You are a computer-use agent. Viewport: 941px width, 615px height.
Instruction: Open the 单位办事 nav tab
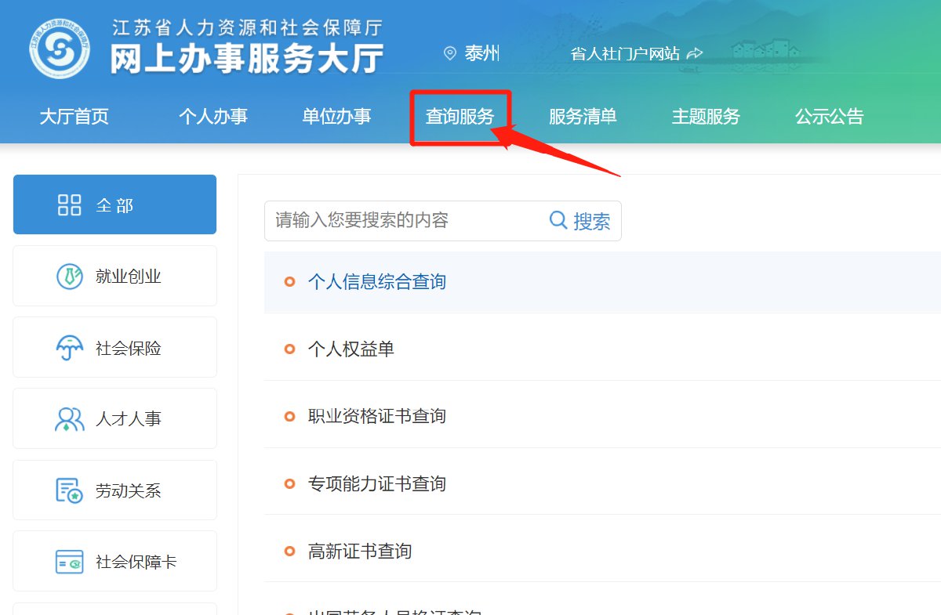(x=336, y=117)
